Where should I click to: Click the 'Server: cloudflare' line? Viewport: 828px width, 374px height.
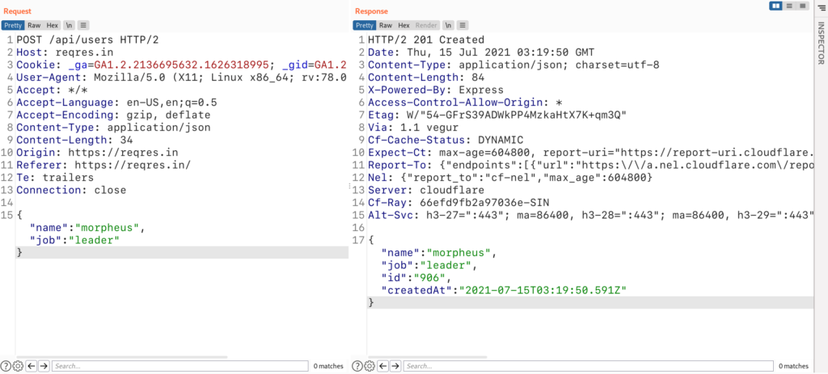(426, 191)
